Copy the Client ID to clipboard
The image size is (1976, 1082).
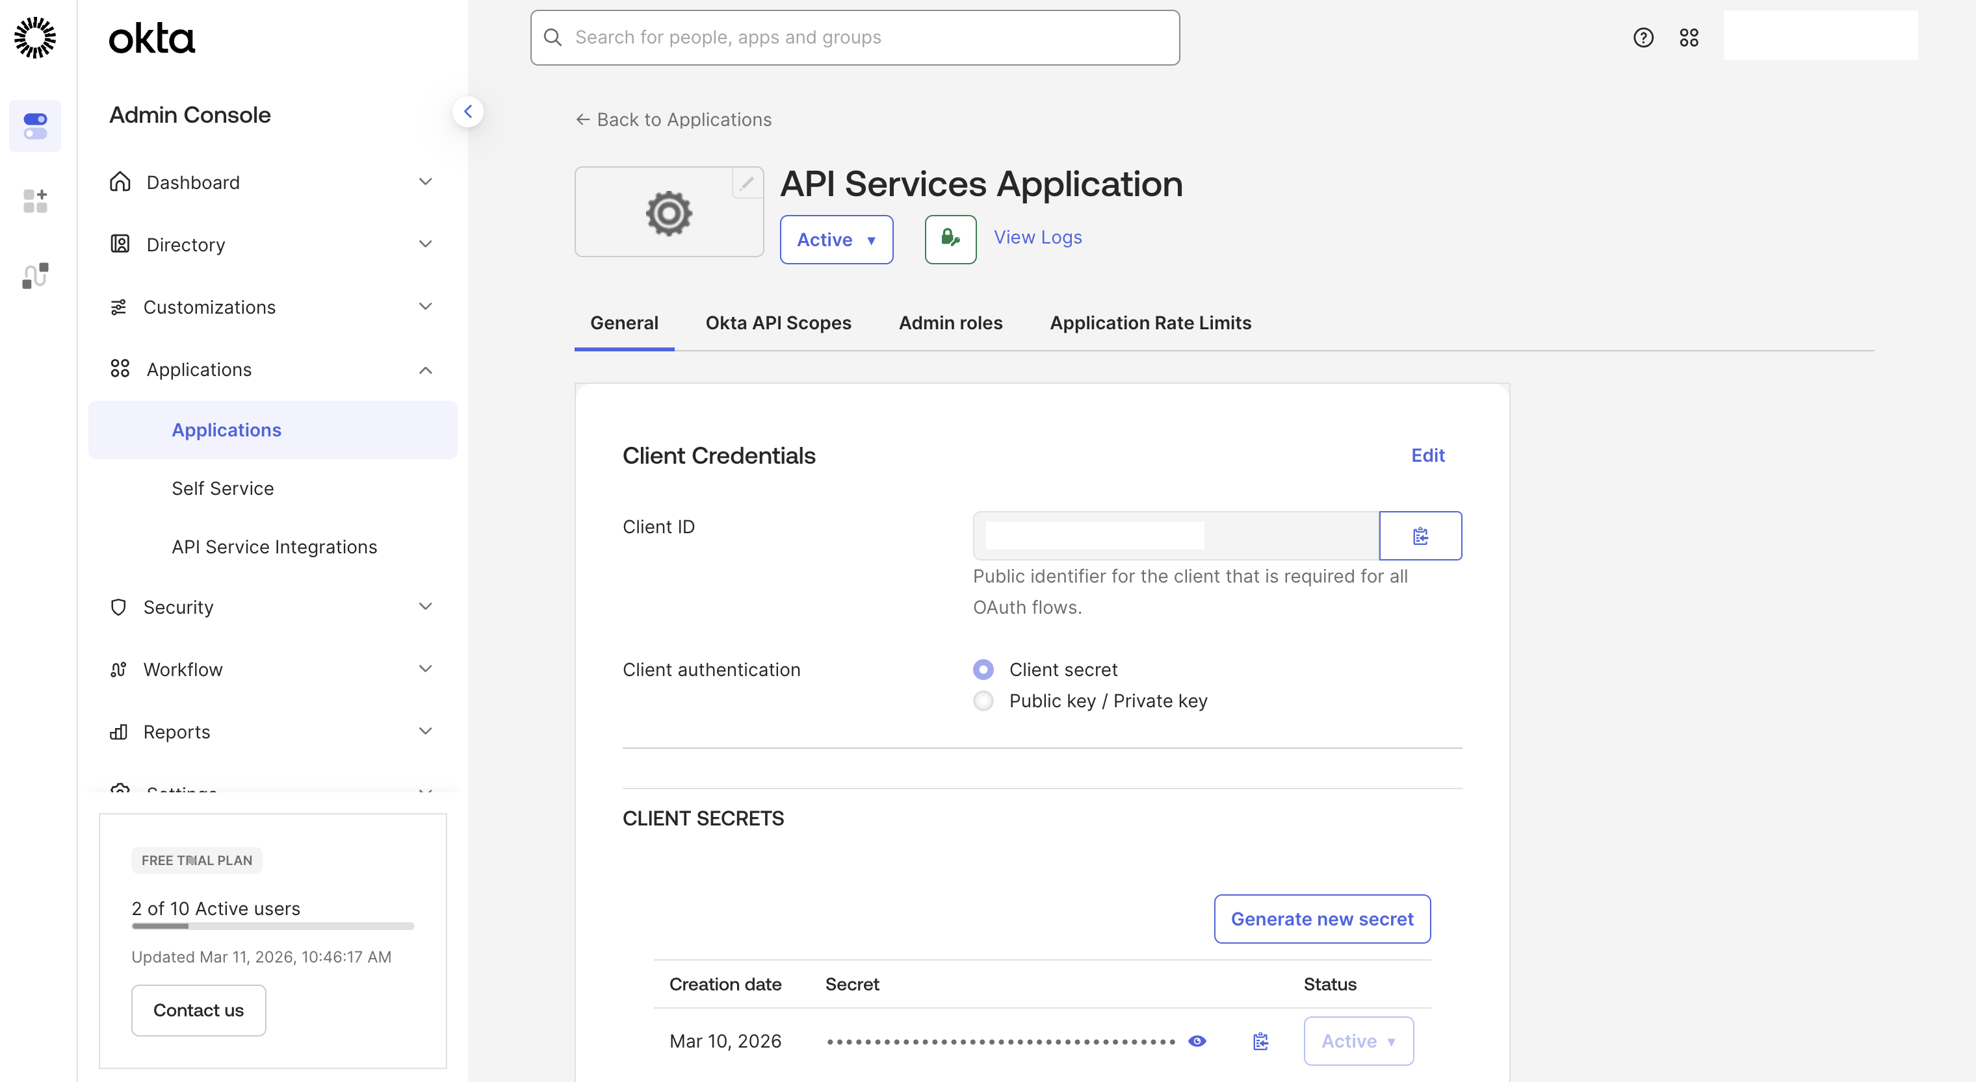pos(1420,536)
